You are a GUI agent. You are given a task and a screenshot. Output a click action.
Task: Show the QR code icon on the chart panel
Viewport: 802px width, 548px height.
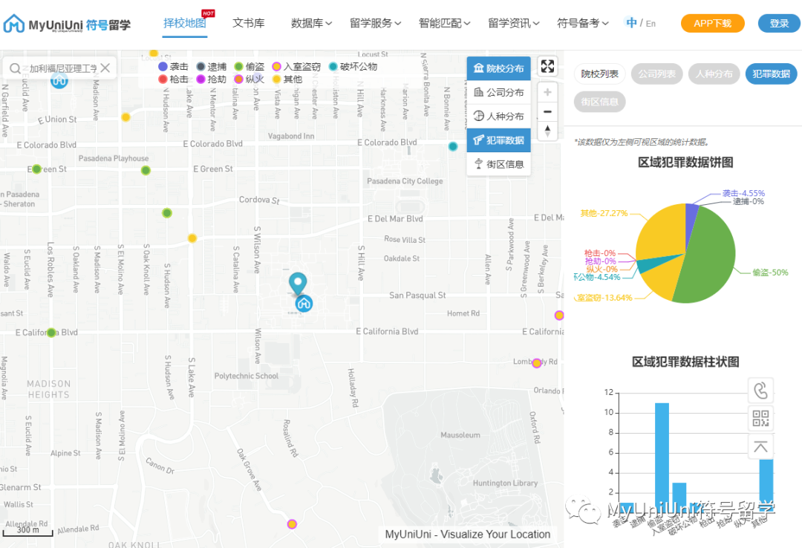tap(760, 418)
